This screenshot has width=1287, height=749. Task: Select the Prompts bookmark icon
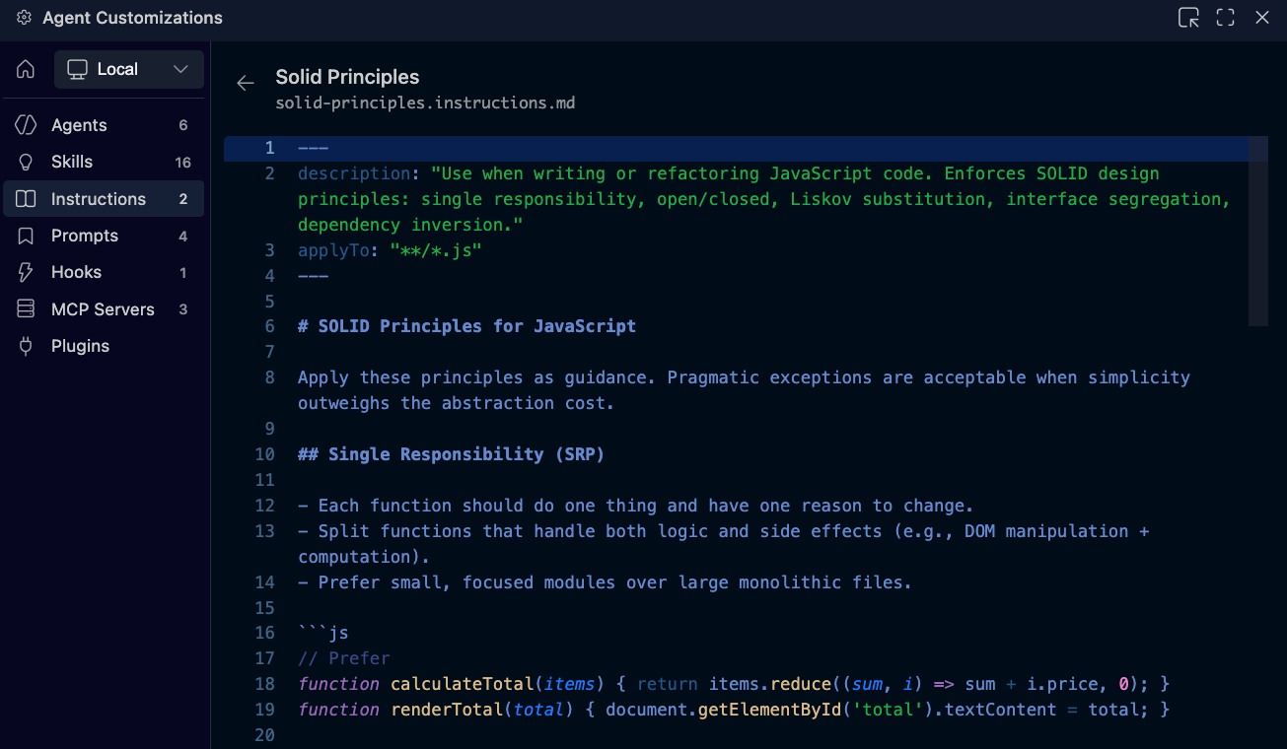pos(25,236)
